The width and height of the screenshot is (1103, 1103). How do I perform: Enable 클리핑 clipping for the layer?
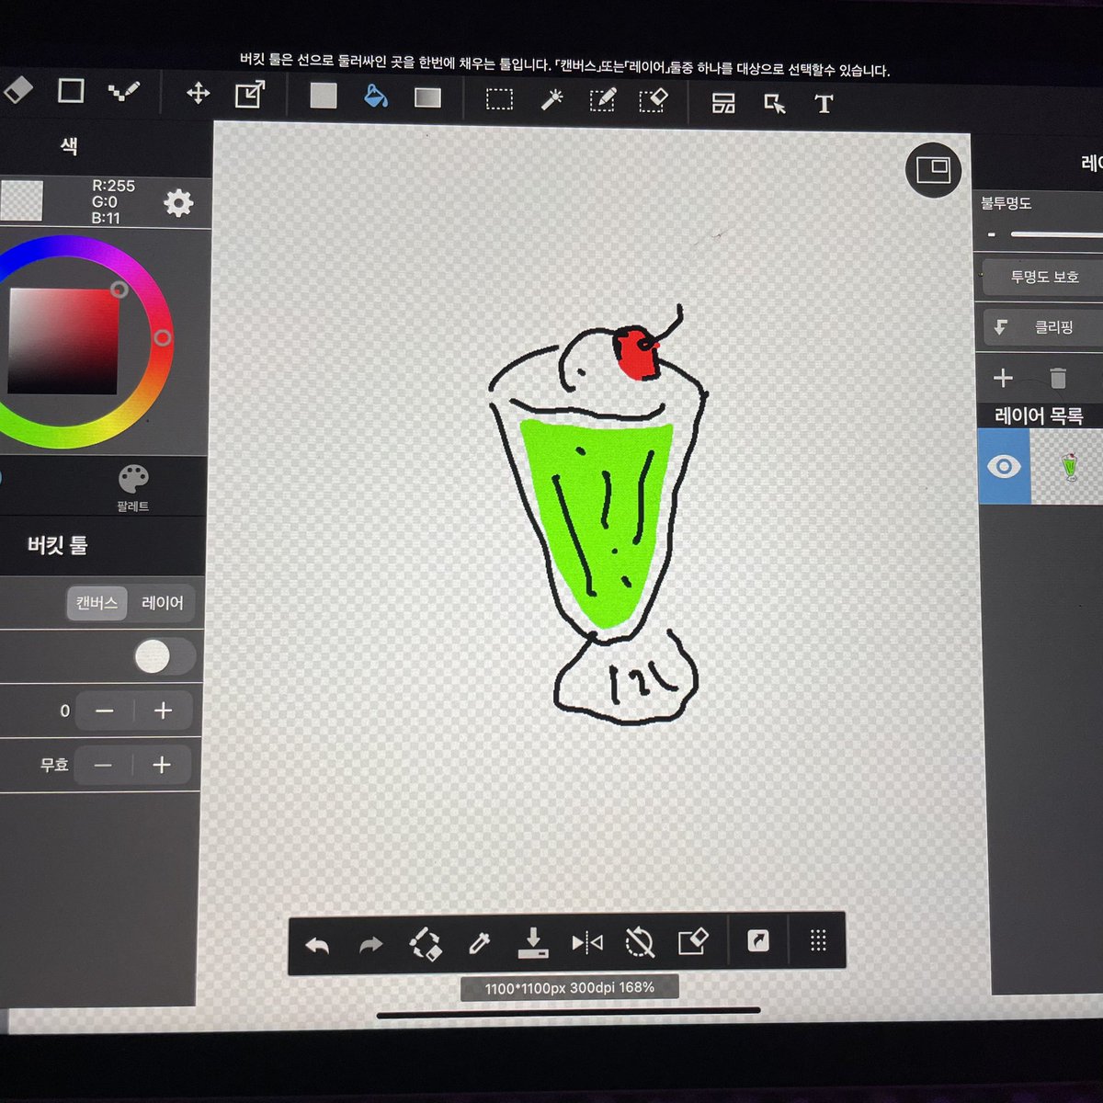click(x=1042, y=326)
